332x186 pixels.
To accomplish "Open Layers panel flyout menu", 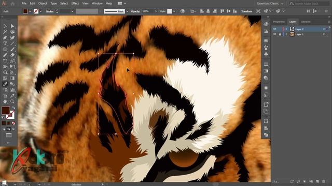I will [329, 22].
